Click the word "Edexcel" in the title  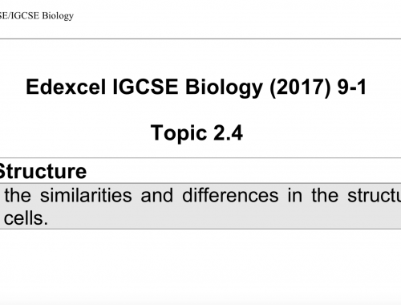pos(66,87)
